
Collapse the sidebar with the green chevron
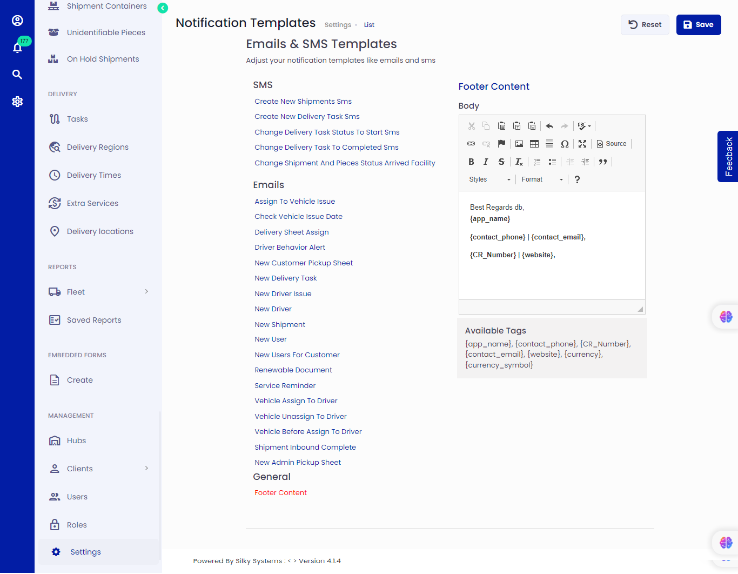(163, 9)
